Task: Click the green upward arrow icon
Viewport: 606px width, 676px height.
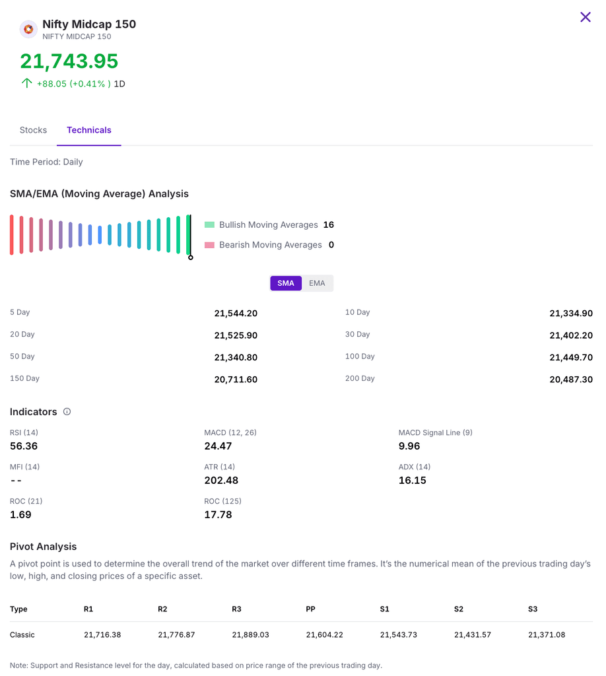Action: [x=26, y=83]
